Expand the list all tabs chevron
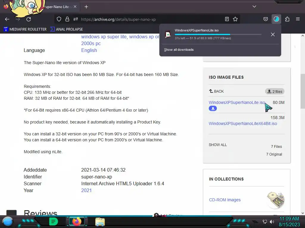 (x=254, y=7)
